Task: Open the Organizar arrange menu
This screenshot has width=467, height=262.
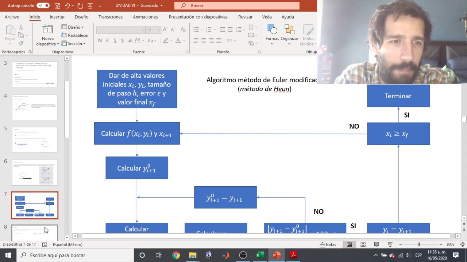Action: [289, 35]
